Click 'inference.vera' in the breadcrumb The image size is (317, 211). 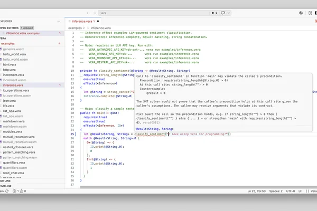101,28
